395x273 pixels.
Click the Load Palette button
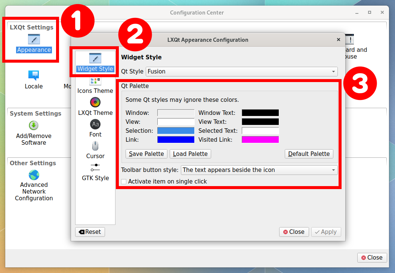click(190, 154)
